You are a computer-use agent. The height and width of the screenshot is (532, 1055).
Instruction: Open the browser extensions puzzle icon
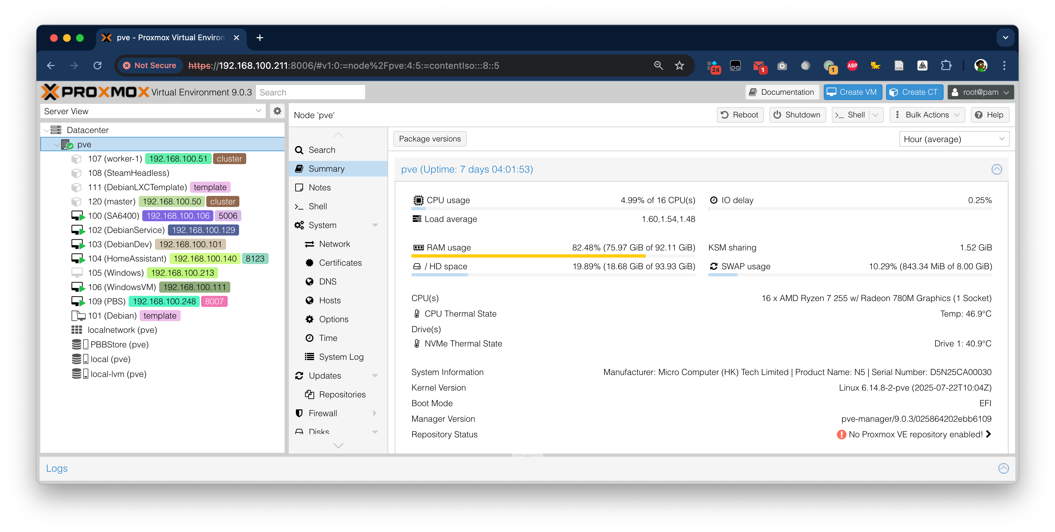[x=946, y=66]
